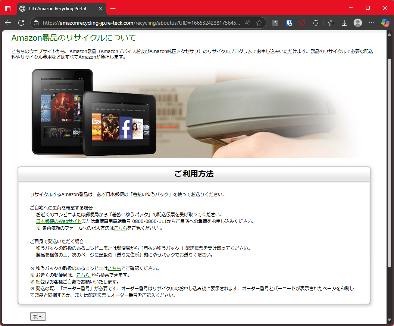Image resolution: width=394 pixels, height=326 pixels.
Task: Activate the Read aloud icon
Action: point(247,23)
